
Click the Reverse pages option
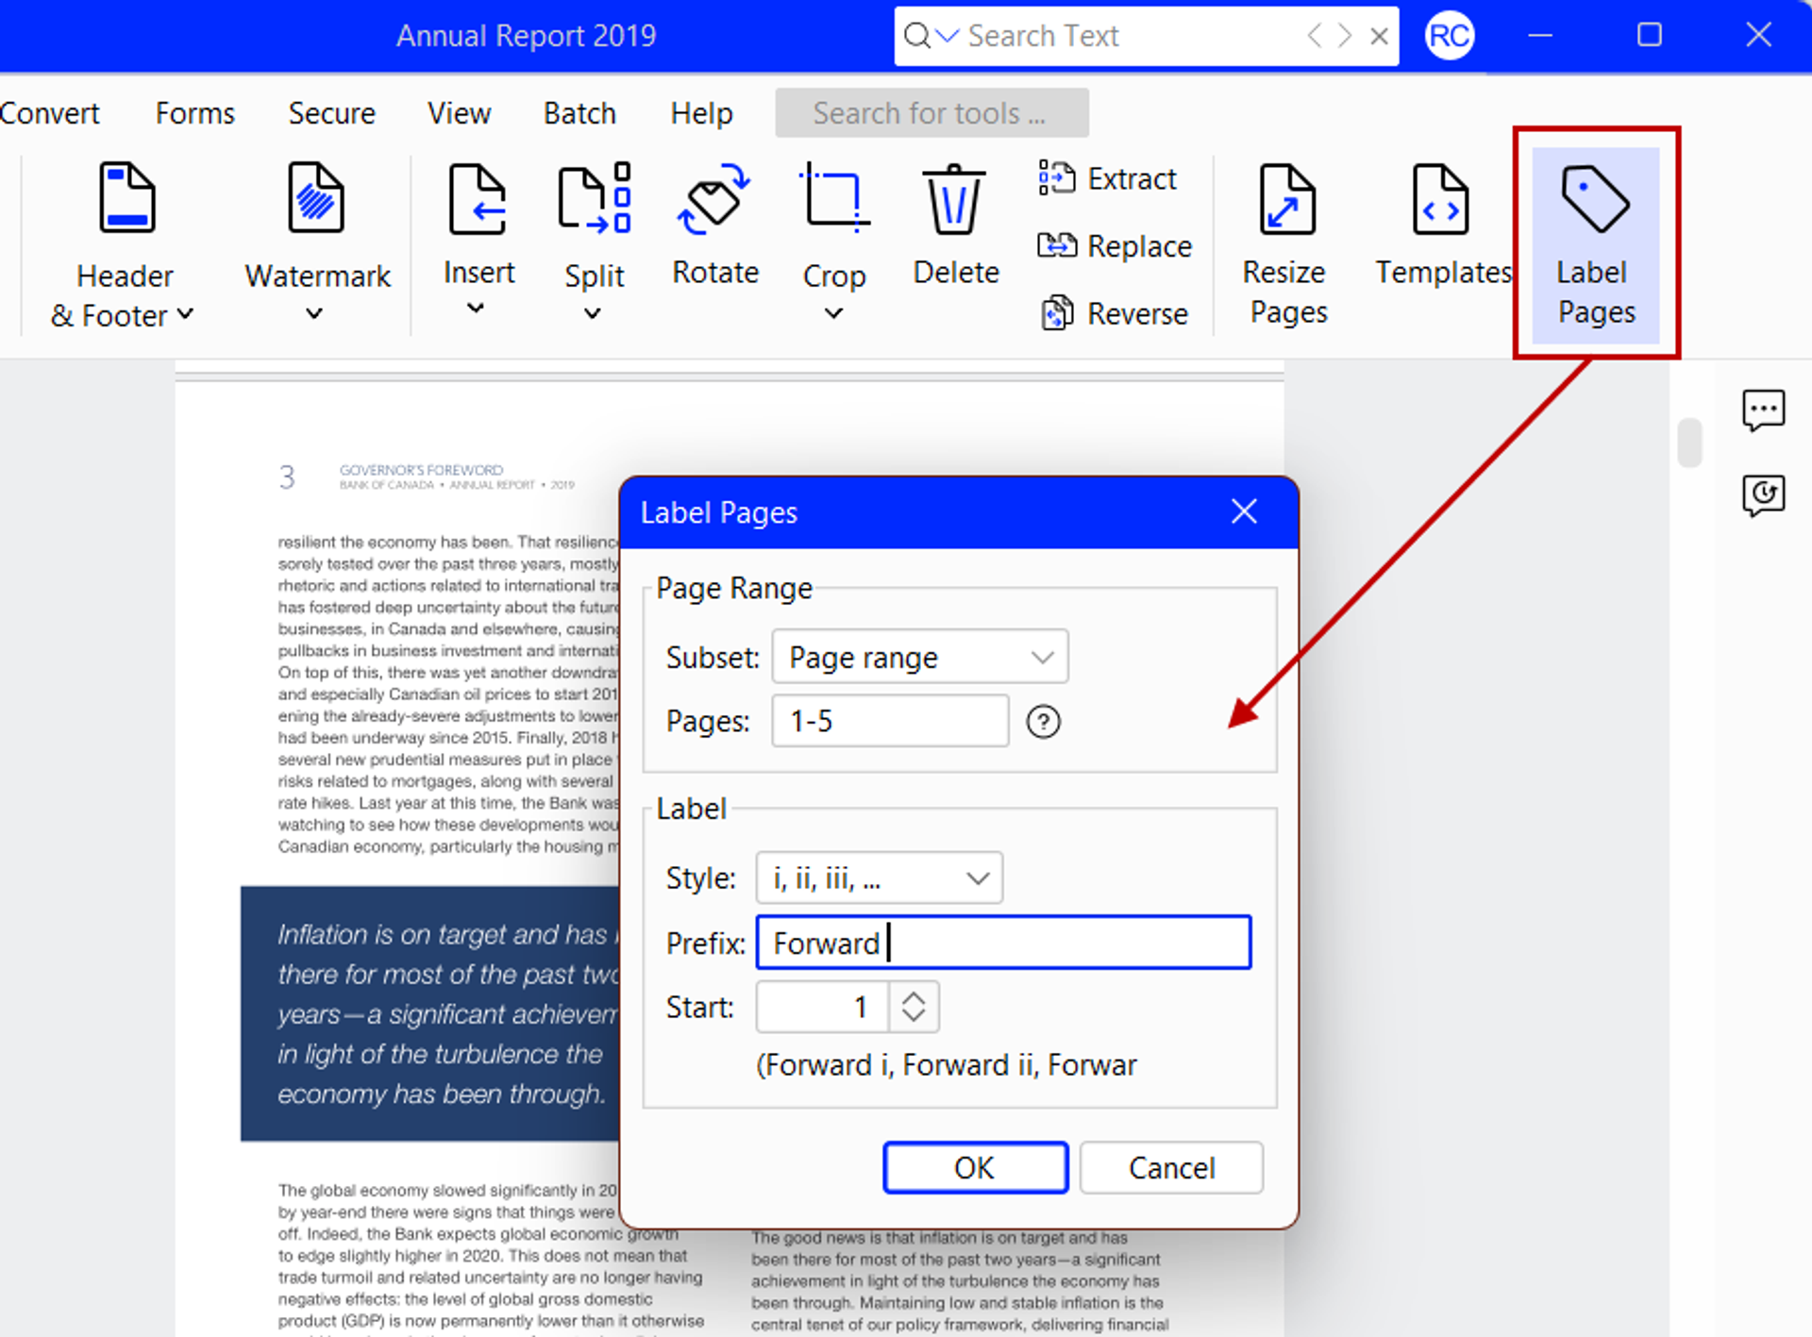pyautogui.click(x=1114, y=313)
